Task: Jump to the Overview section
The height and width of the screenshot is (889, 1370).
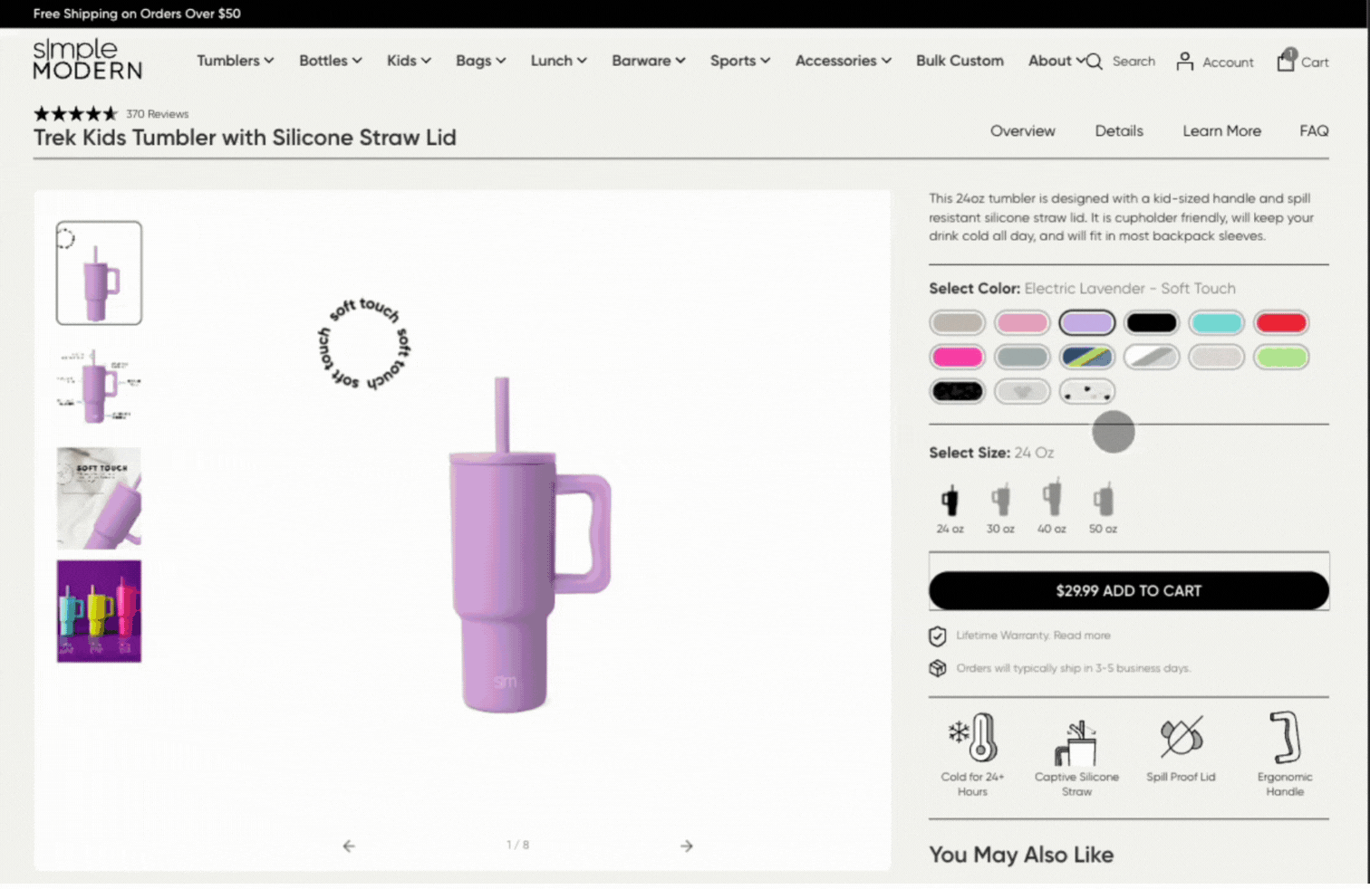Action: pos(1023,131)
